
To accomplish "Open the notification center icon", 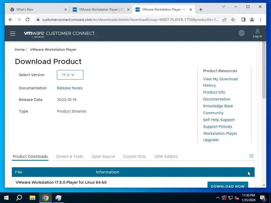I will pos(263,198).
